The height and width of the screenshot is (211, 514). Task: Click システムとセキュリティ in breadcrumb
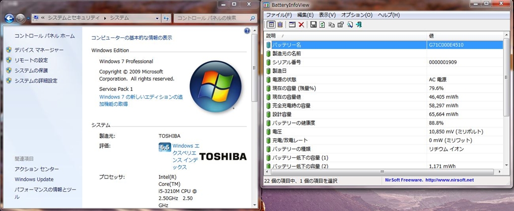[73, 18]
